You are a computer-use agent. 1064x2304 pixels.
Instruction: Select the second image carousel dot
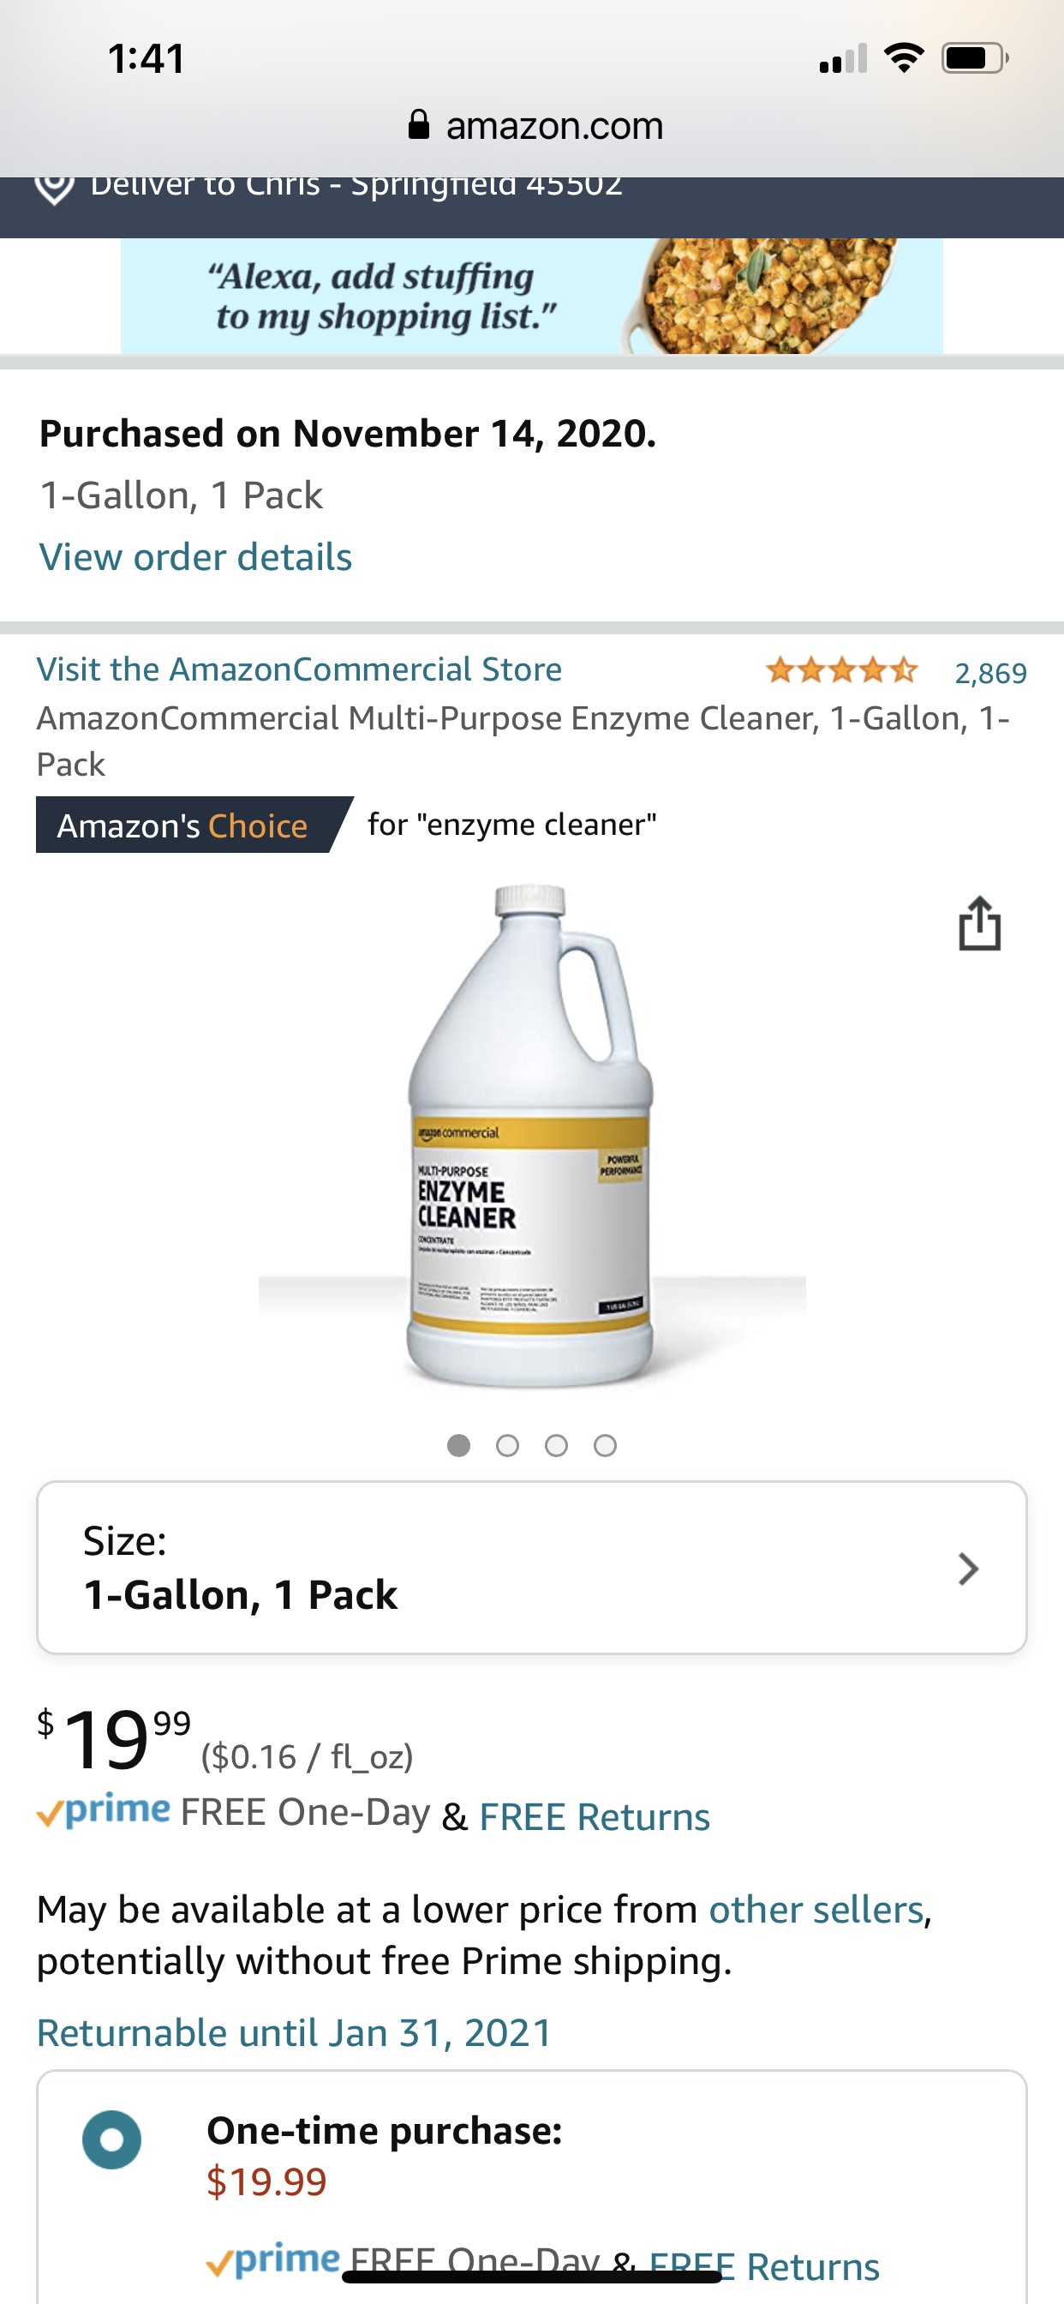tap(507, 1446)
